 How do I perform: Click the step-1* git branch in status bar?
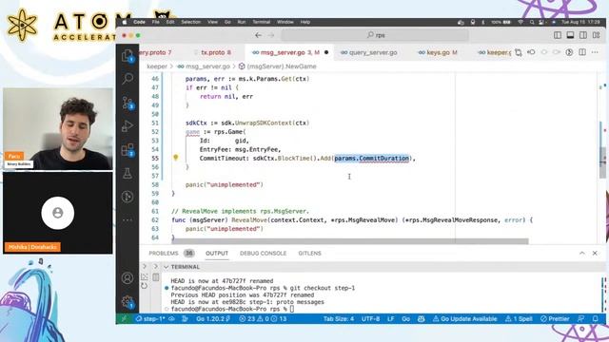coord(150,319)
